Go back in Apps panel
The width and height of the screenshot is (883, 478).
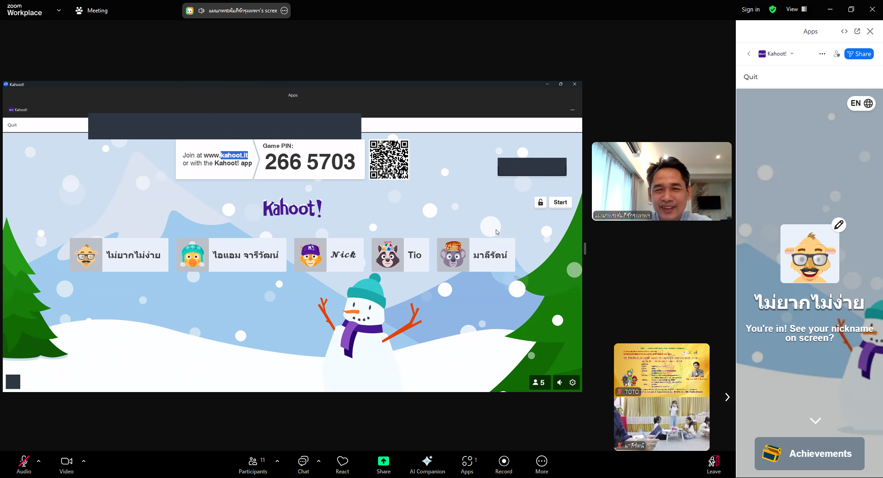click(x=749, y=54)
